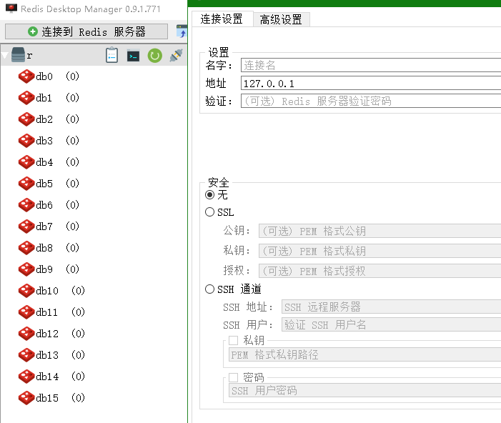
Task: Click the (0) key count beside db14
Action: coord(78,377)
